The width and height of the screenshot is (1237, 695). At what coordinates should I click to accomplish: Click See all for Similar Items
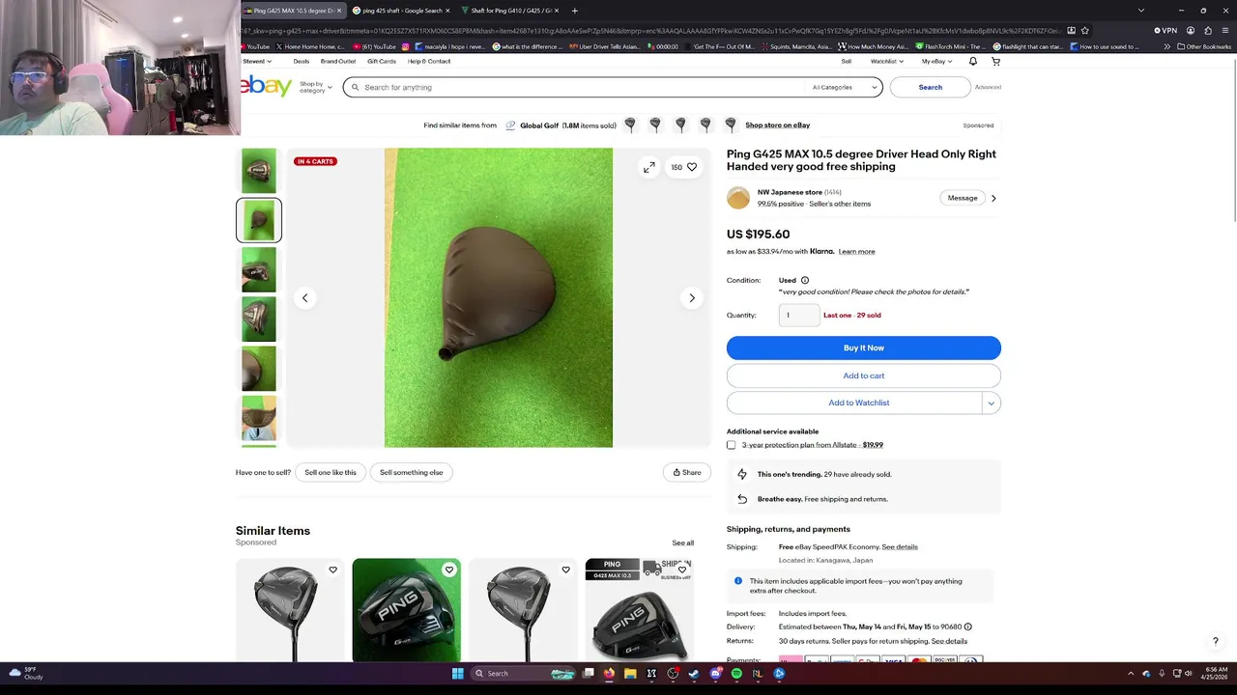click(x=683, y=542)
